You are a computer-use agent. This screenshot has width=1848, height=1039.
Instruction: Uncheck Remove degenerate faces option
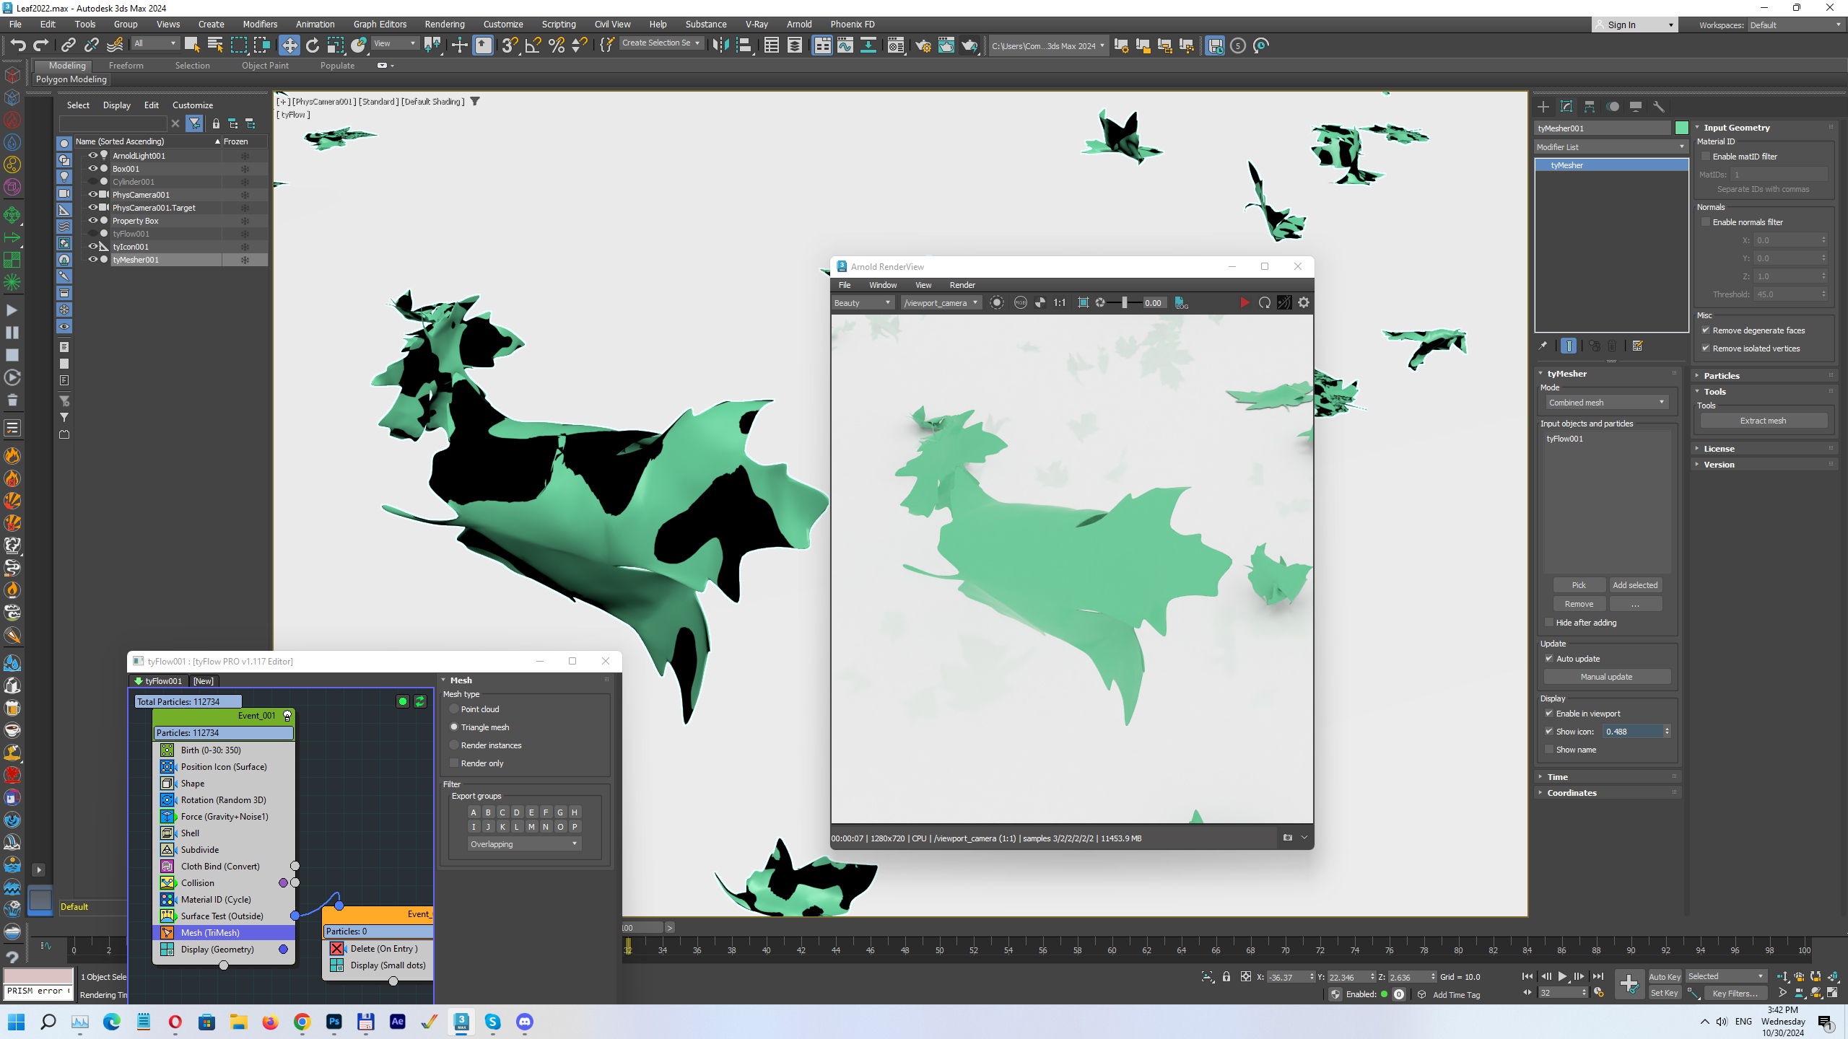coord(1706,330)
